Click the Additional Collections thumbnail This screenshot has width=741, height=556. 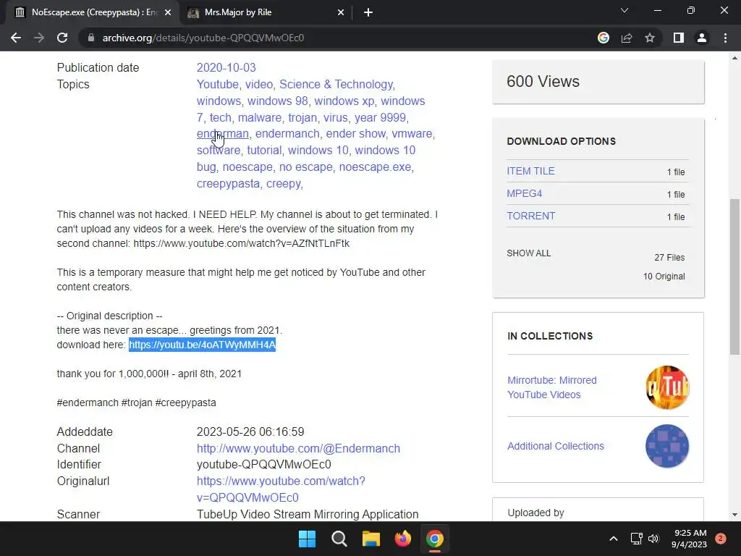[x=667, y=446]
